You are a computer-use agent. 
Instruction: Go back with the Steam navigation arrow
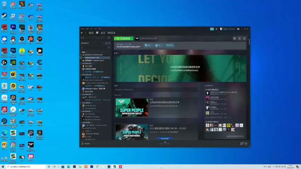coord(82,33)
